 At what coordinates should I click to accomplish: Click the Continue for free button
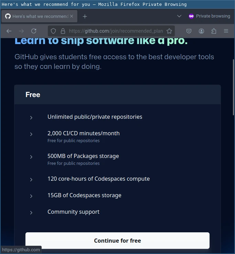117,241
